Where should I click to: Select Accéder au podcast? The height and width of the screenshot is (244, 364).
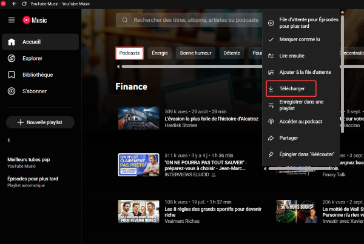[x=301, y=122]
